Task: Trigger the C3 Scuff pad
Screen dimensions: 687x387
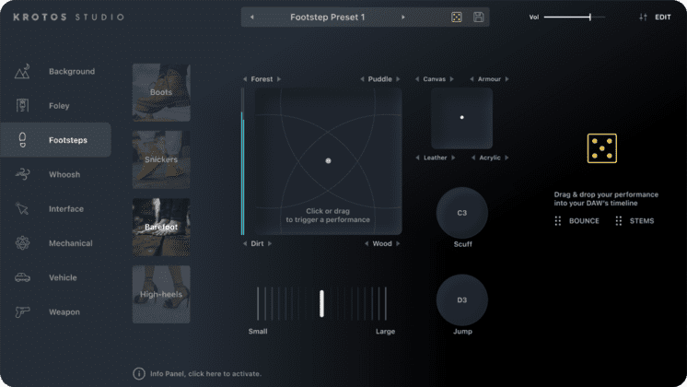Action: pos(462,213)
